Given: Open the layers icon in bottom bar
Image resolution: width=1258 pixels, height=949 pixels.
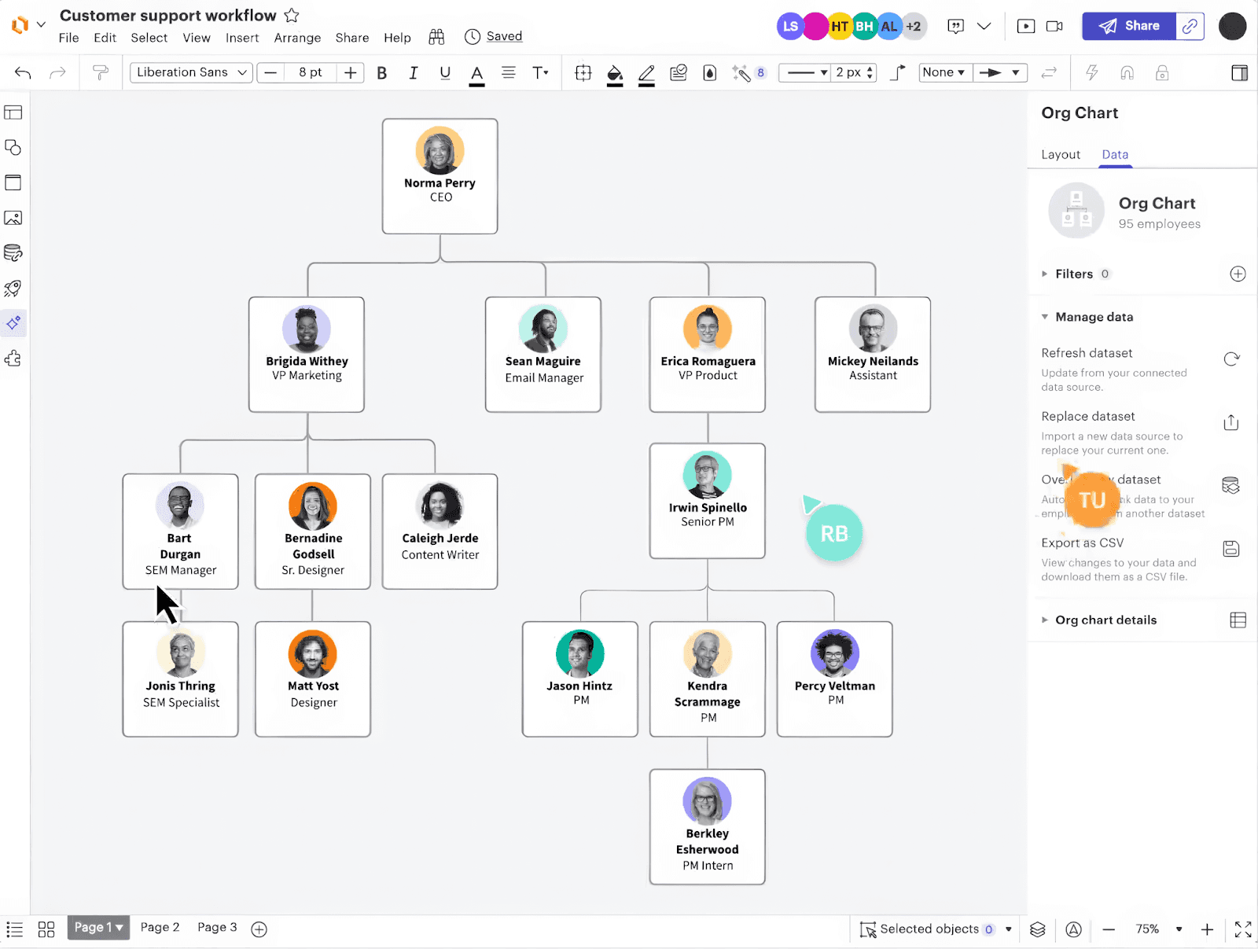Looking at the screenshot, I should coord(1038,929).
